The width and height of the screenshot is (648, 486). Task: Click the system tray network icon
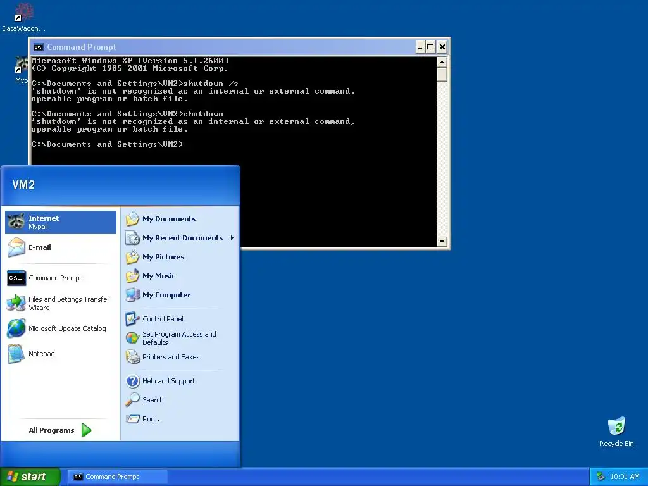tap(601, 477)
